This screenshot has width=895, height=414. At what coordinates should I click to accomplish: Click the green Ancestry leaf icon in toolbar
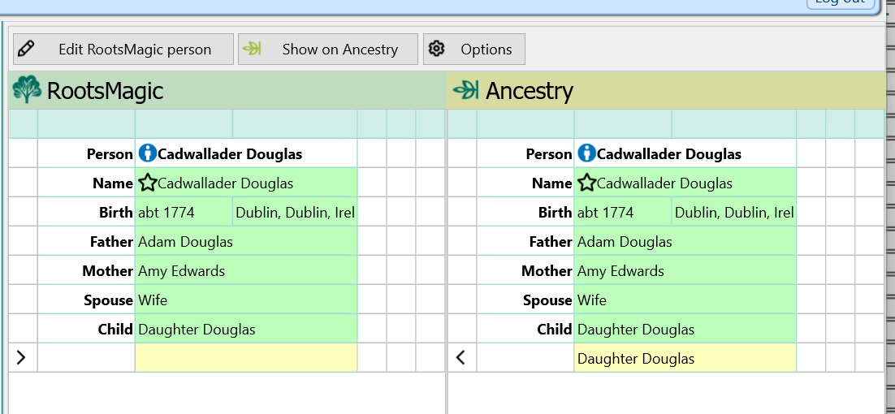click(251, 49)
